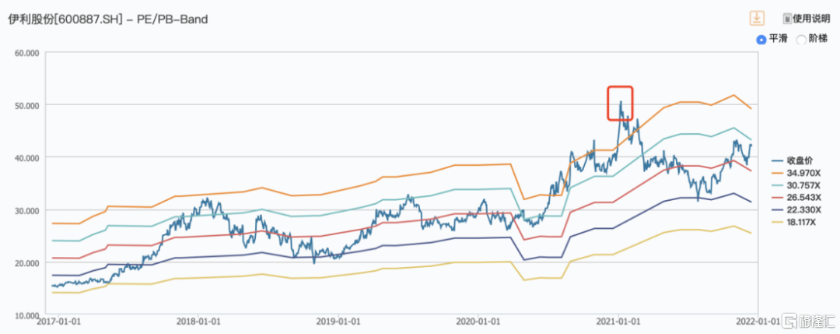The width and height of the screenshot is (840, 334).
Task: Click the 2019-01-01 x-axis label
Action: (338, 322)
